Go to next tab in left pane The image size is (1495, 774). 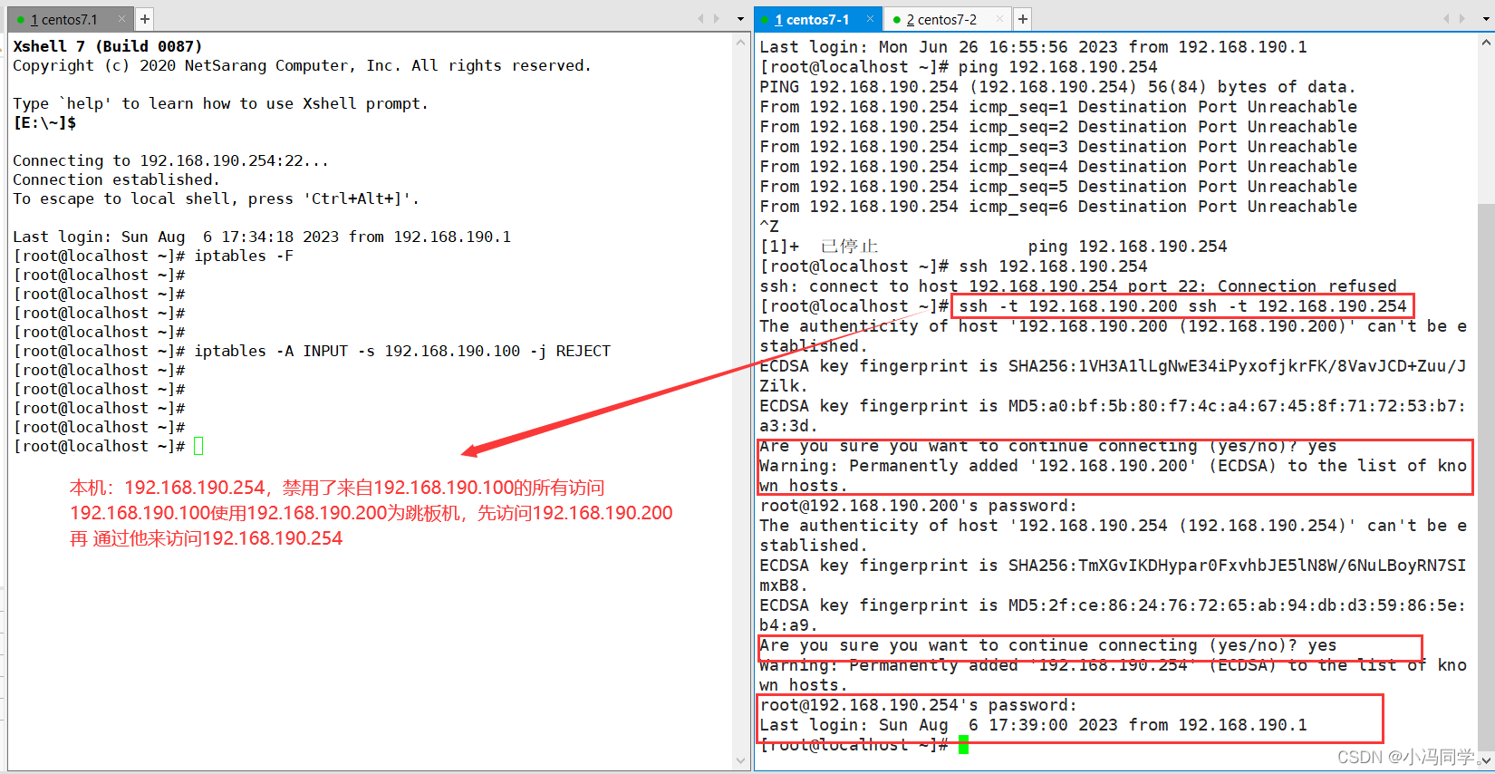point(717,18)
